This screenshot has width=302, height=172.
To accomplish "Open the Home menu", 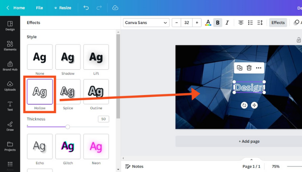I will tap(19, 8).
